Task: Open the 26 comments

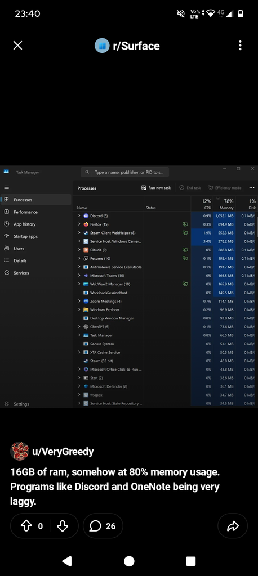Action: click(103, 526)
